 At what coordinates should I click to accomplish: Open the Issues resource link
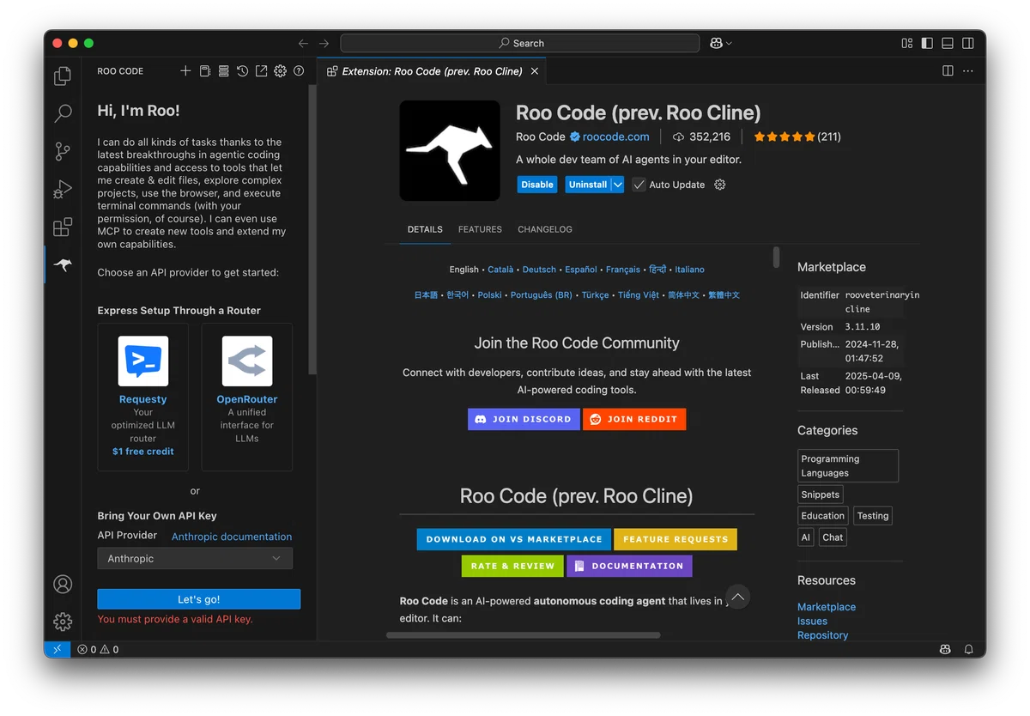click(812, 621)
